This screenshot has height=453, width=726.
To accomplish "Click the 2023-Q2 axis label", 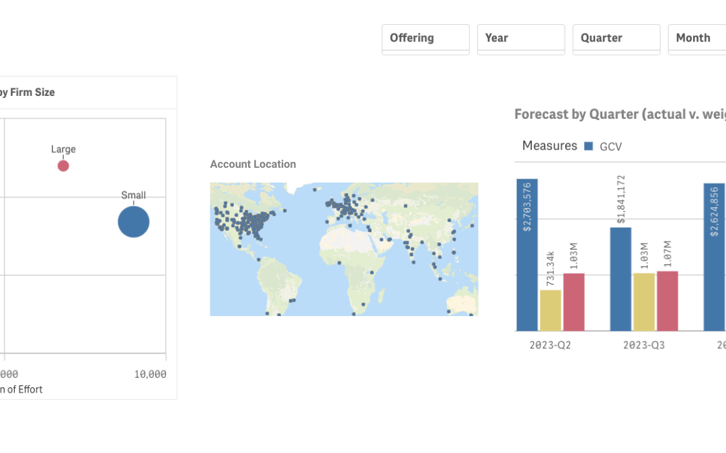I will [550, 346].
